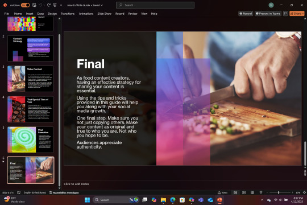Click 'Click to add notes' area
Screen dimensions: 307x205
pos(76,184)
